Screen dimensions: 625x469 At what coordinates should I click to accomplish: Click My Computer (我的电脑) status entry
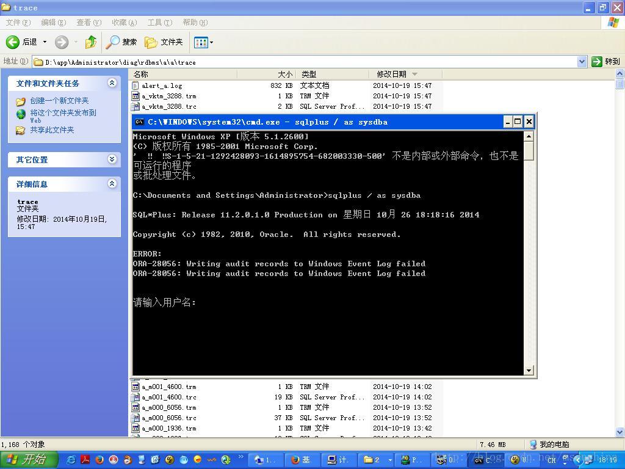[550, 445]
